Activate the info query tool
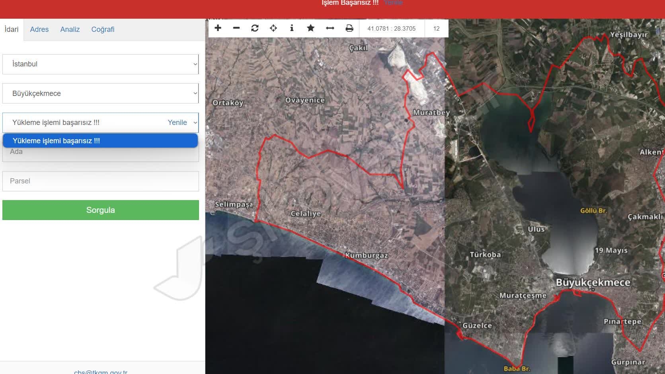665x374 pixels. pos(292,28)
